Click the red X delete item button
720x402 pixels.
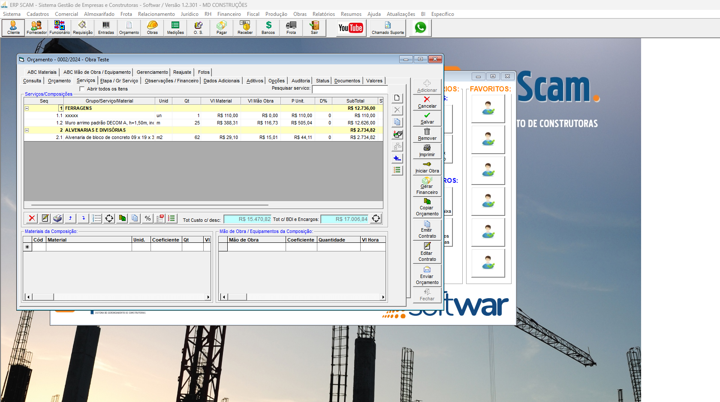[32, 218]
